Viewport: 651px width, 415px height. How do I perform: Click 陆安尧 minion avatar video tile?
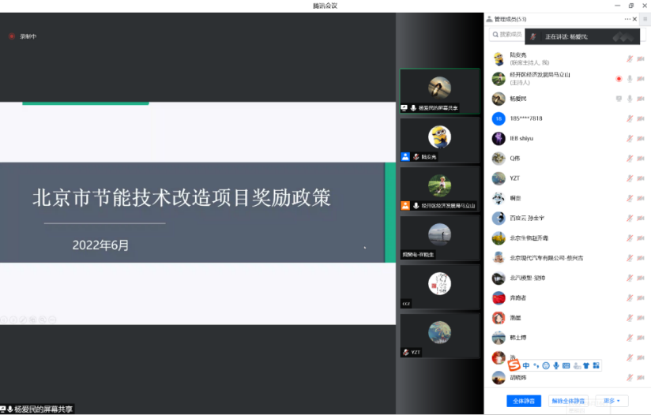[x=440, y=140]
